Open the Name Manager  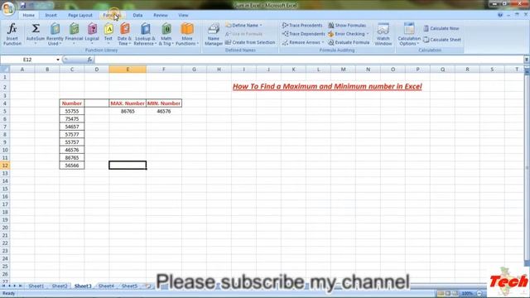click(x=214, y=34)
